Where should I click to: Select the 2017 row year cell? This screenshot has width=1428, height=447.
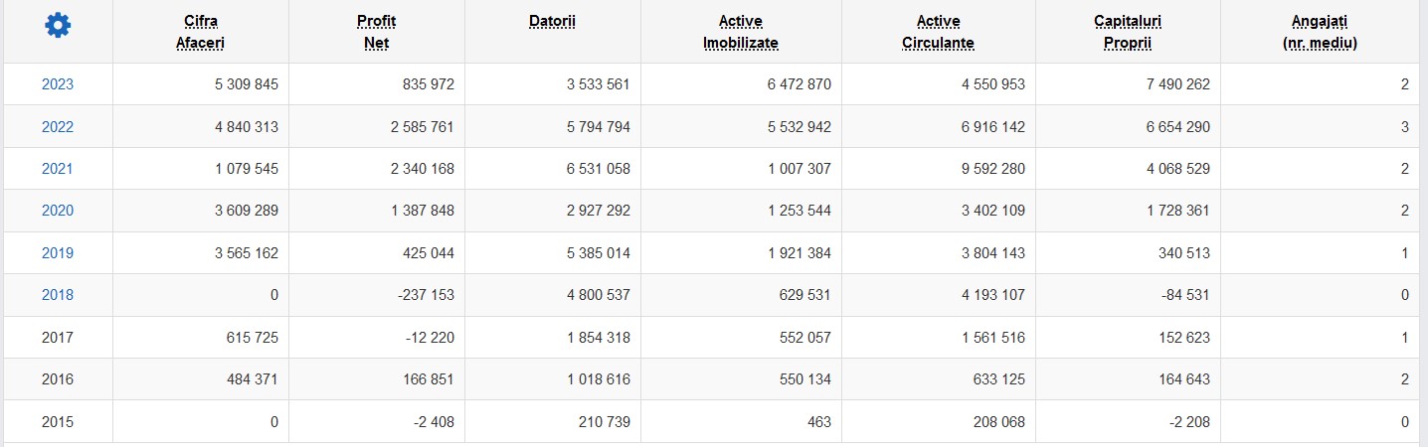pos(58,338)
